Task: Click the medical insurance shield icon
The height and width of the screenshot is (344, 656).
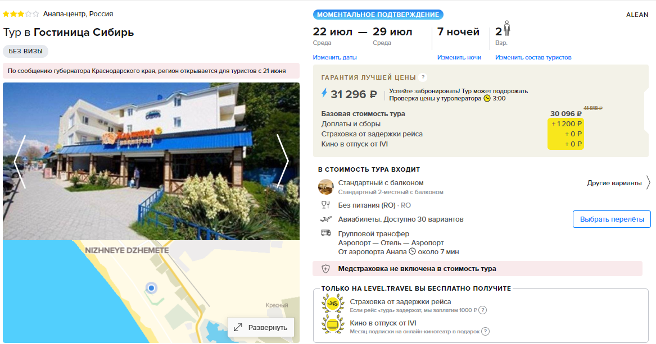Action: [x=325, y=269]
